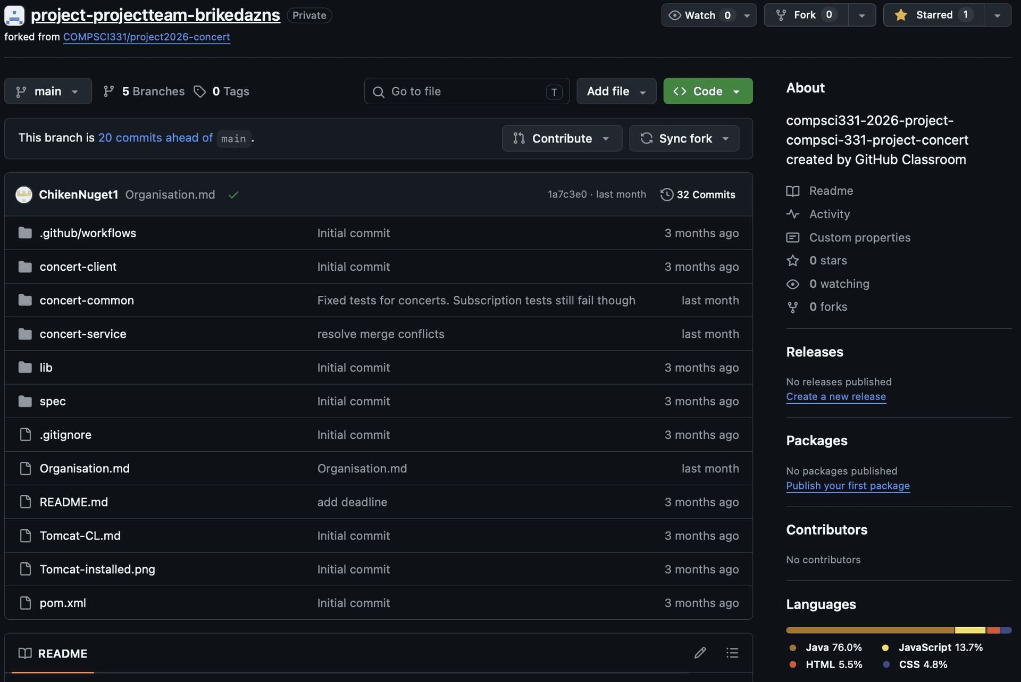Open the Sync fork dropdown
The image size is (1021, 682).
[684, 138]
